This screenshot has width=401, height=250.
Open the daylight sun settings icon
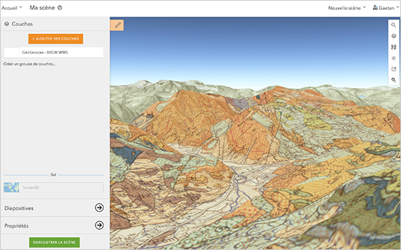click(x=394, y=58)
